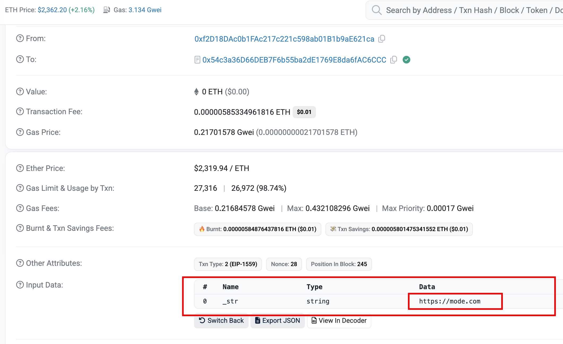Click the help icon next to To
This screenshot has height=344, width=563.
(20, 59)
